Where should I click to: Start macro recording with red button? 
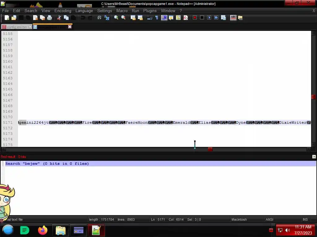tap(195, 18)
